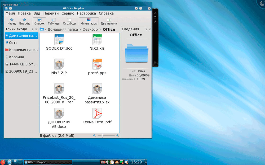Viewport: 265px width, 165px height.
Task: Select Корзина in the places panel
Action: [16, 57]
